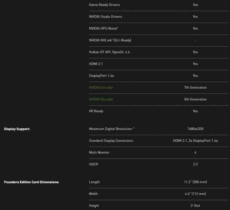Click the NVIDIA NVLink (SLI-Ready) label
The width and height of the screenshot is (230, 210).
pos(110,40)
